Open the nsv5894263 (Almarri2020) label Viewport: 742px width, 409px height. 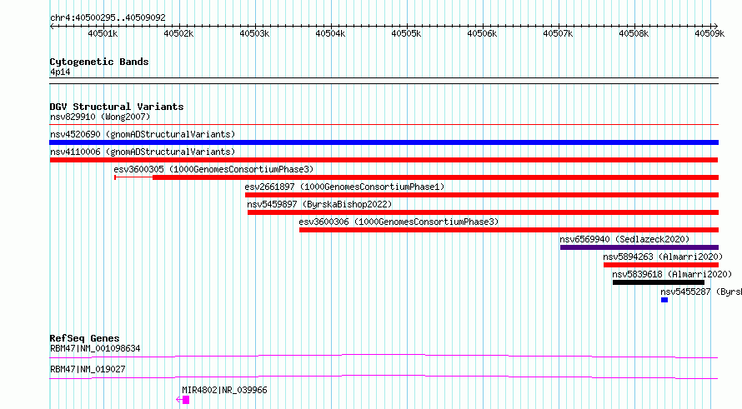[663, 257]
